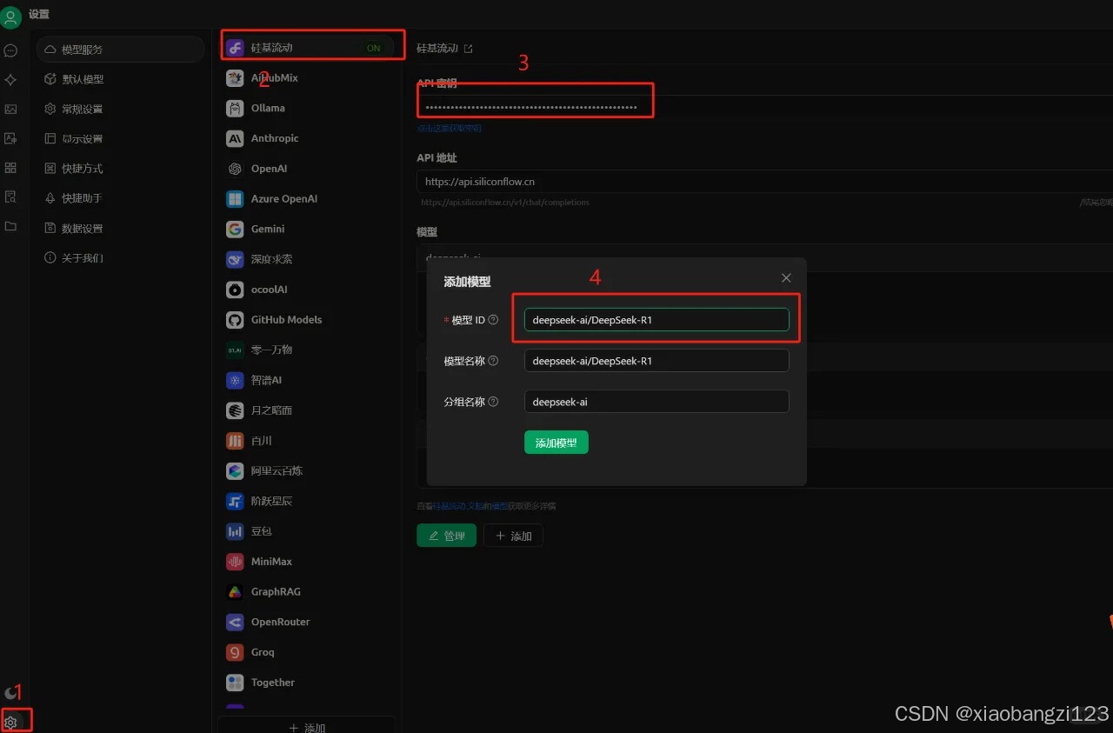Open 快捷助手 settings section
The width and height of the screenshot is (1113, 733).
pyautogui.click(x=120, y=198)
